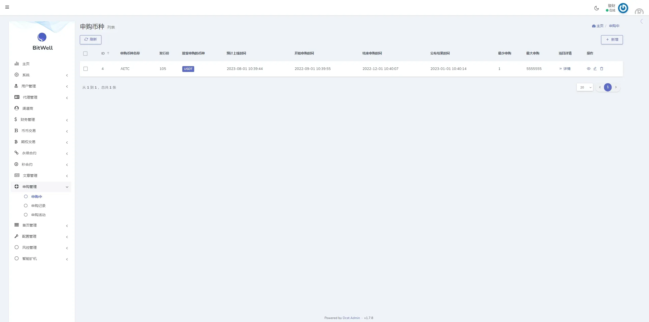Screen dimensions: 649x322
Task: Click the hamburger menu icon
Action: [7, 7]
